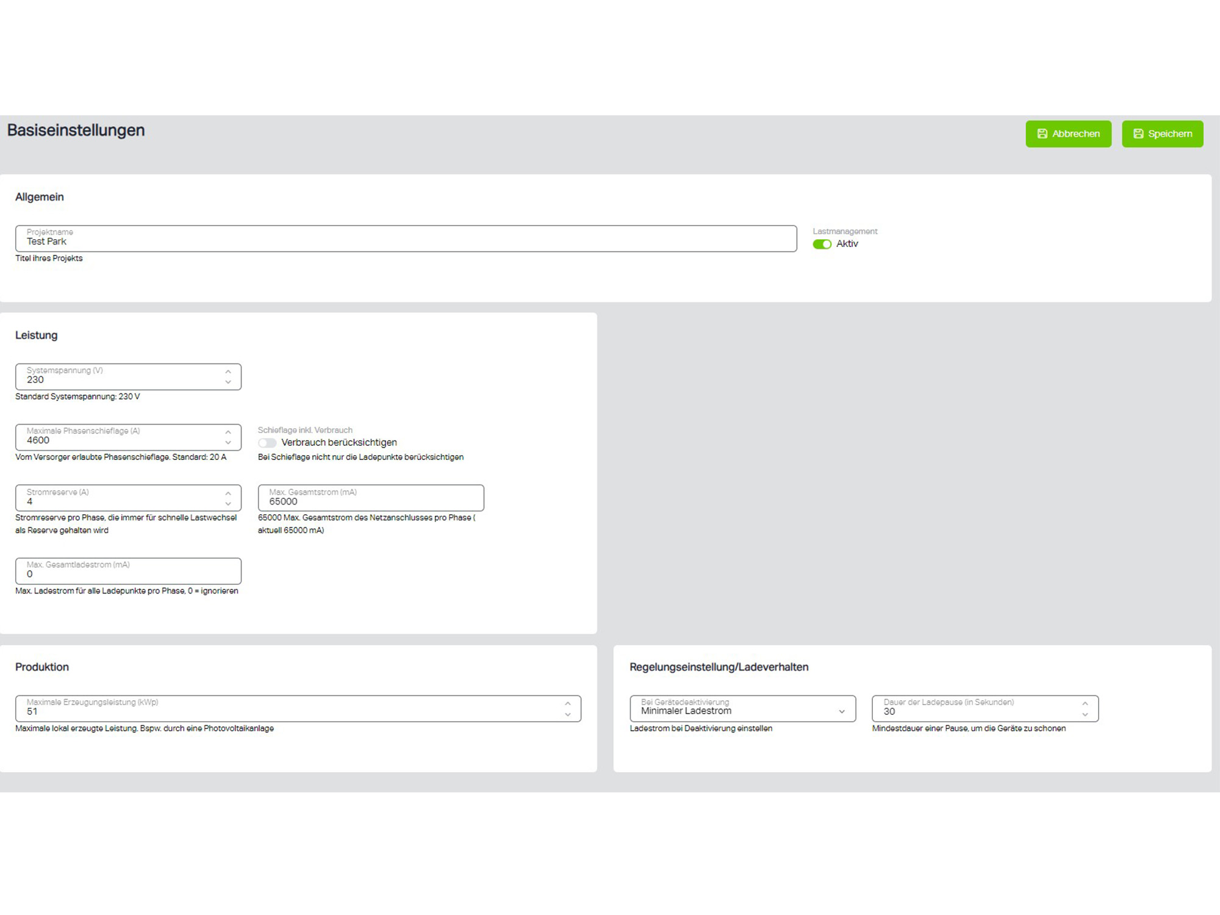Click the Maximale Phasenschieflage field
Screen dimensions: 1220x915
point(128,437)
